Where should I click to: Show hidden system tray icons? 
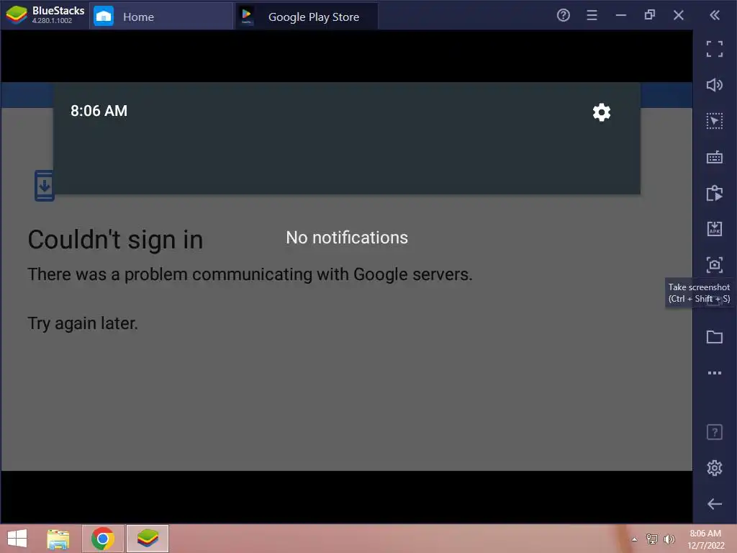(x=634, y=539)
